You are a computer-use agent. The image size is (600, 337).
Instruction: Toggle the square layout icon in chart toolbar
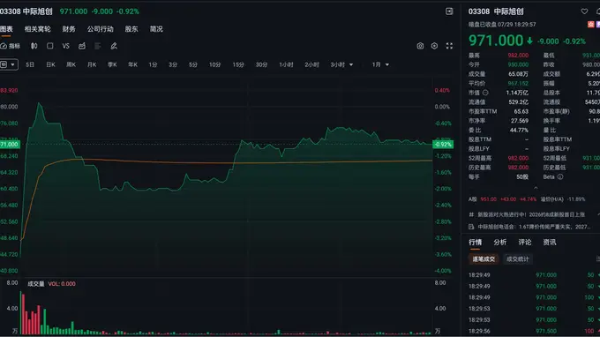[x=49, y=46]
